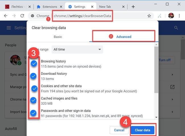
Task: Click the Cookies and other site data label
Action: tap(61, 86)
